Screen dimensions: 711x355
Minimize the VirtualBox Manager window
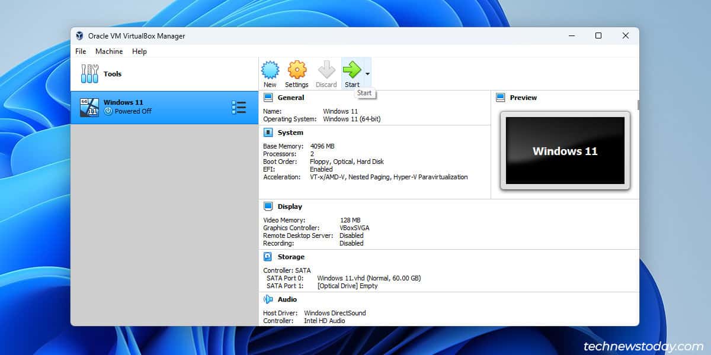[x=571, y=35]
